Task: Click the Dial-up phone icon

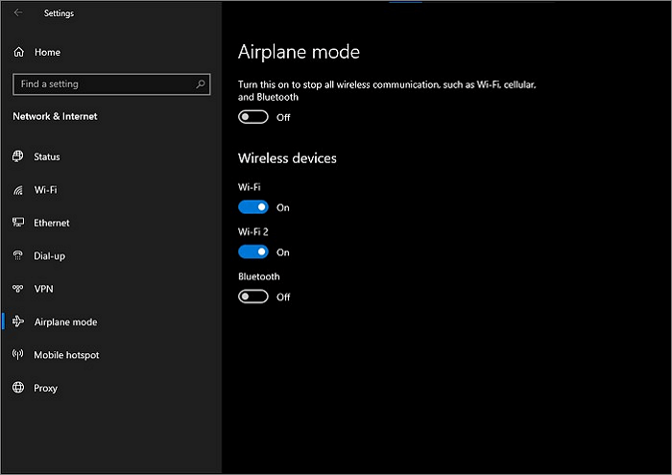Action: [x=17, y=255]
